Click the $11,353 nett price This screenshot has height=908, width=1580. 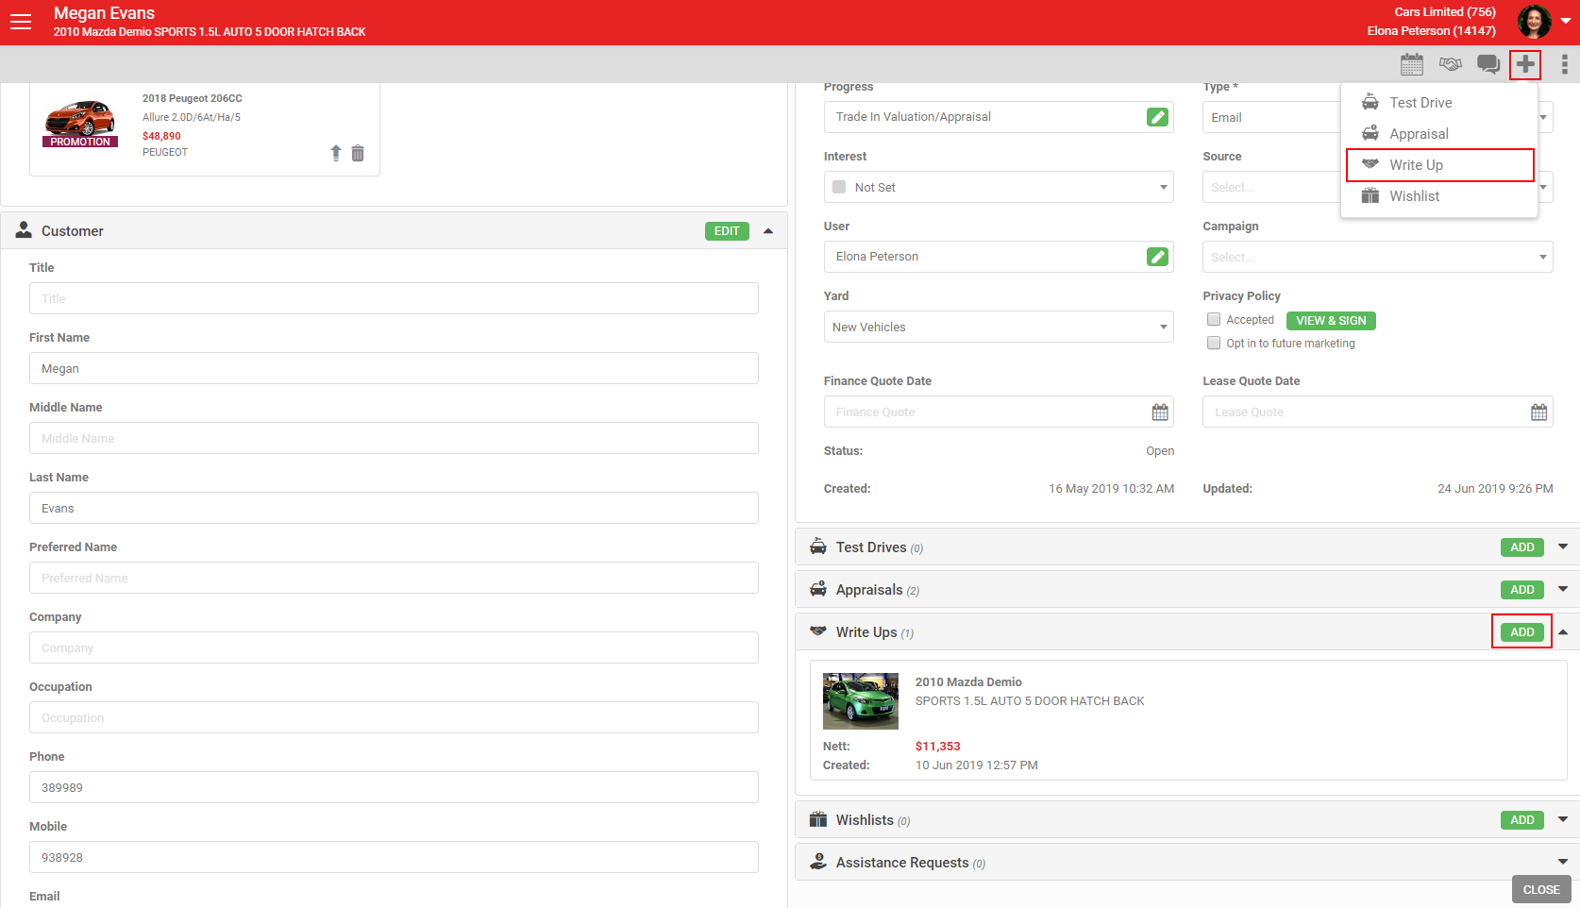[937, 747]
